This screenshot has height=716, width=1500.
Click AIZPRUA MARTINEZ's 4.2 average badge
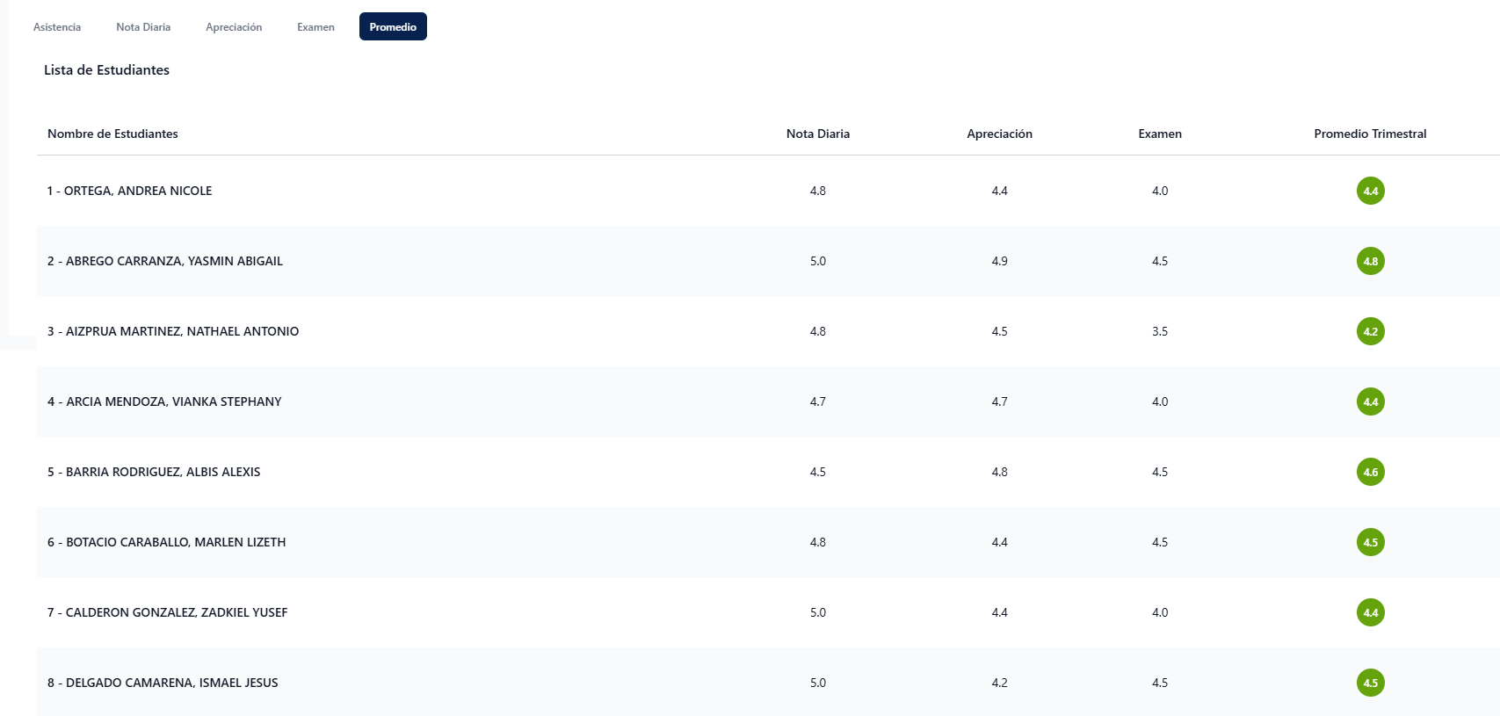coord(1370,331)
